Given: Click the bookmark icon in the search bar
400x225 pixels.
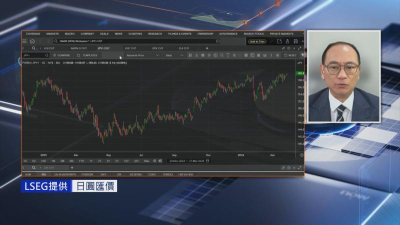Looking at the screenshot, I should 218,41.
